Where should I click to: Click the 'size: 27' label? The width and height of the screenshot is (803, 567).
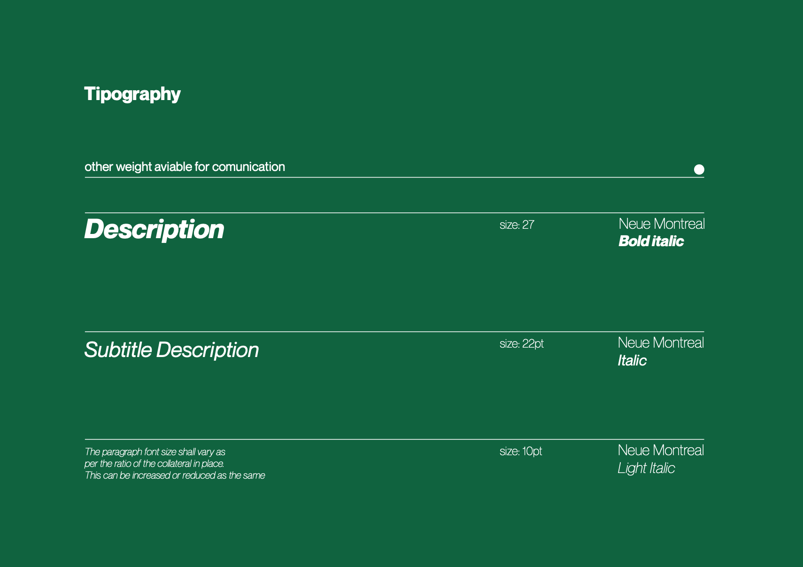[517, 225]
